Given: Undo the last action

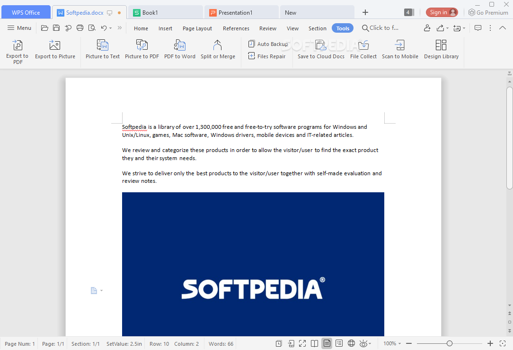Looking at the screenshot, I should point(104,28).
